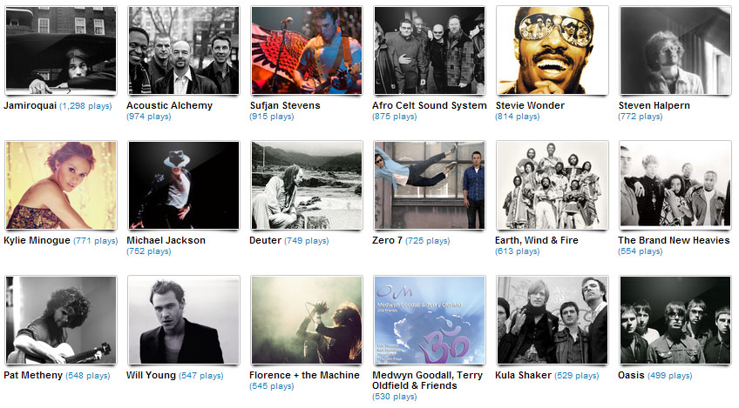
Task: Open the Oasis band photo
Action: 675,320
